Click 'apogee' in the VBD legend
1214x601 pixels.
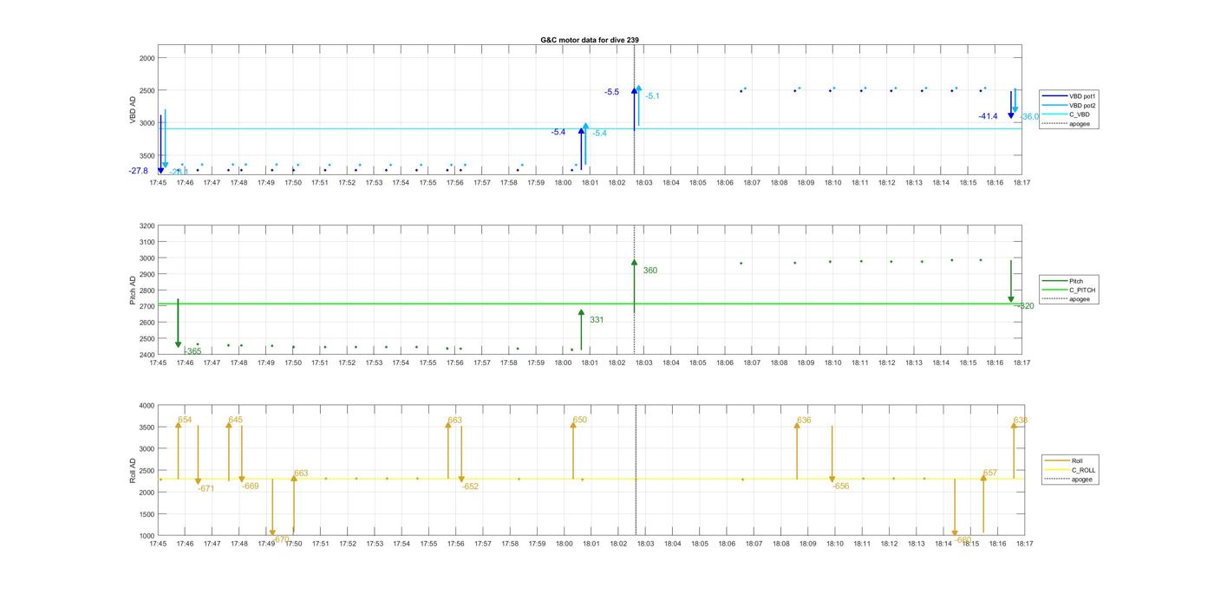click(1080, 124)
